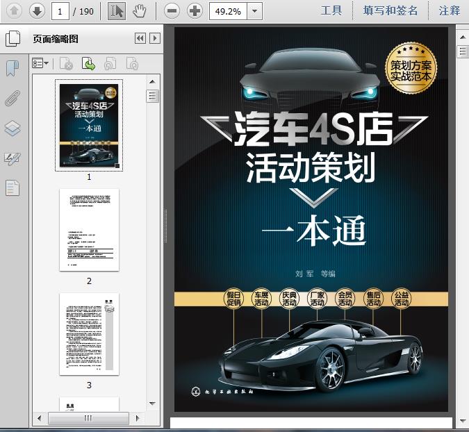Rotate pages counterclockwise icon
The height and width of the screenshot is (432, 469).
click(110, 64)
